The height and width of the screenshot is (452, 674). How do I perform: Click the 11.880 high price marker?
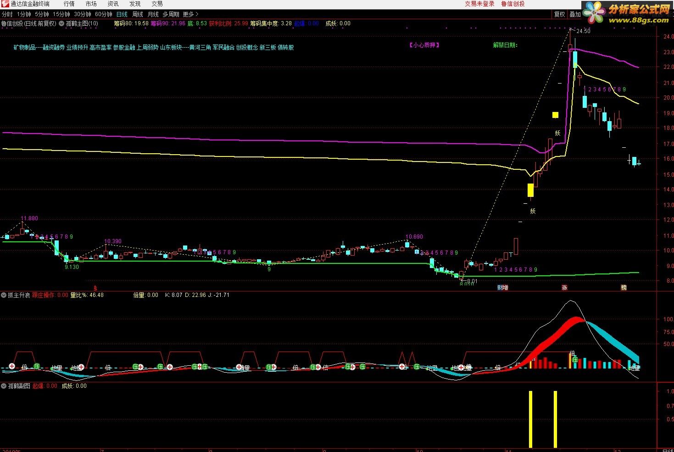point(29,218)
